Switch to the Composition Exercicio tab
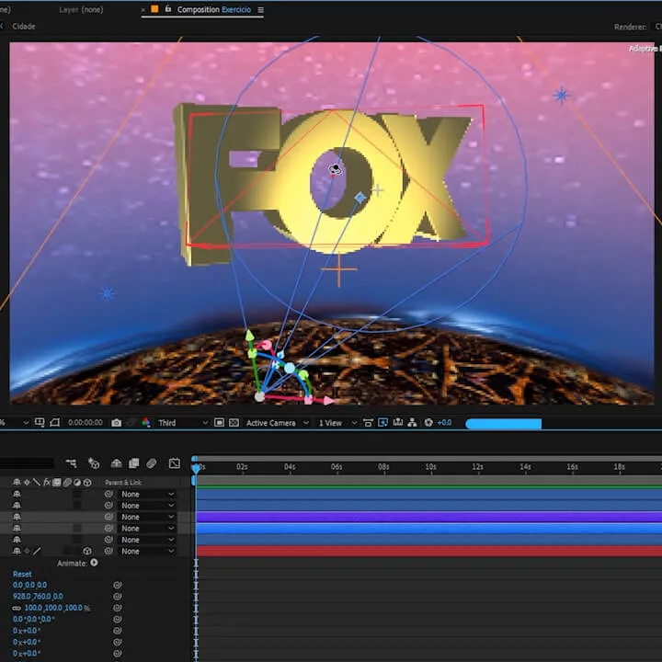Viewport: 662px width, 662px height. (x=214, y=10)
